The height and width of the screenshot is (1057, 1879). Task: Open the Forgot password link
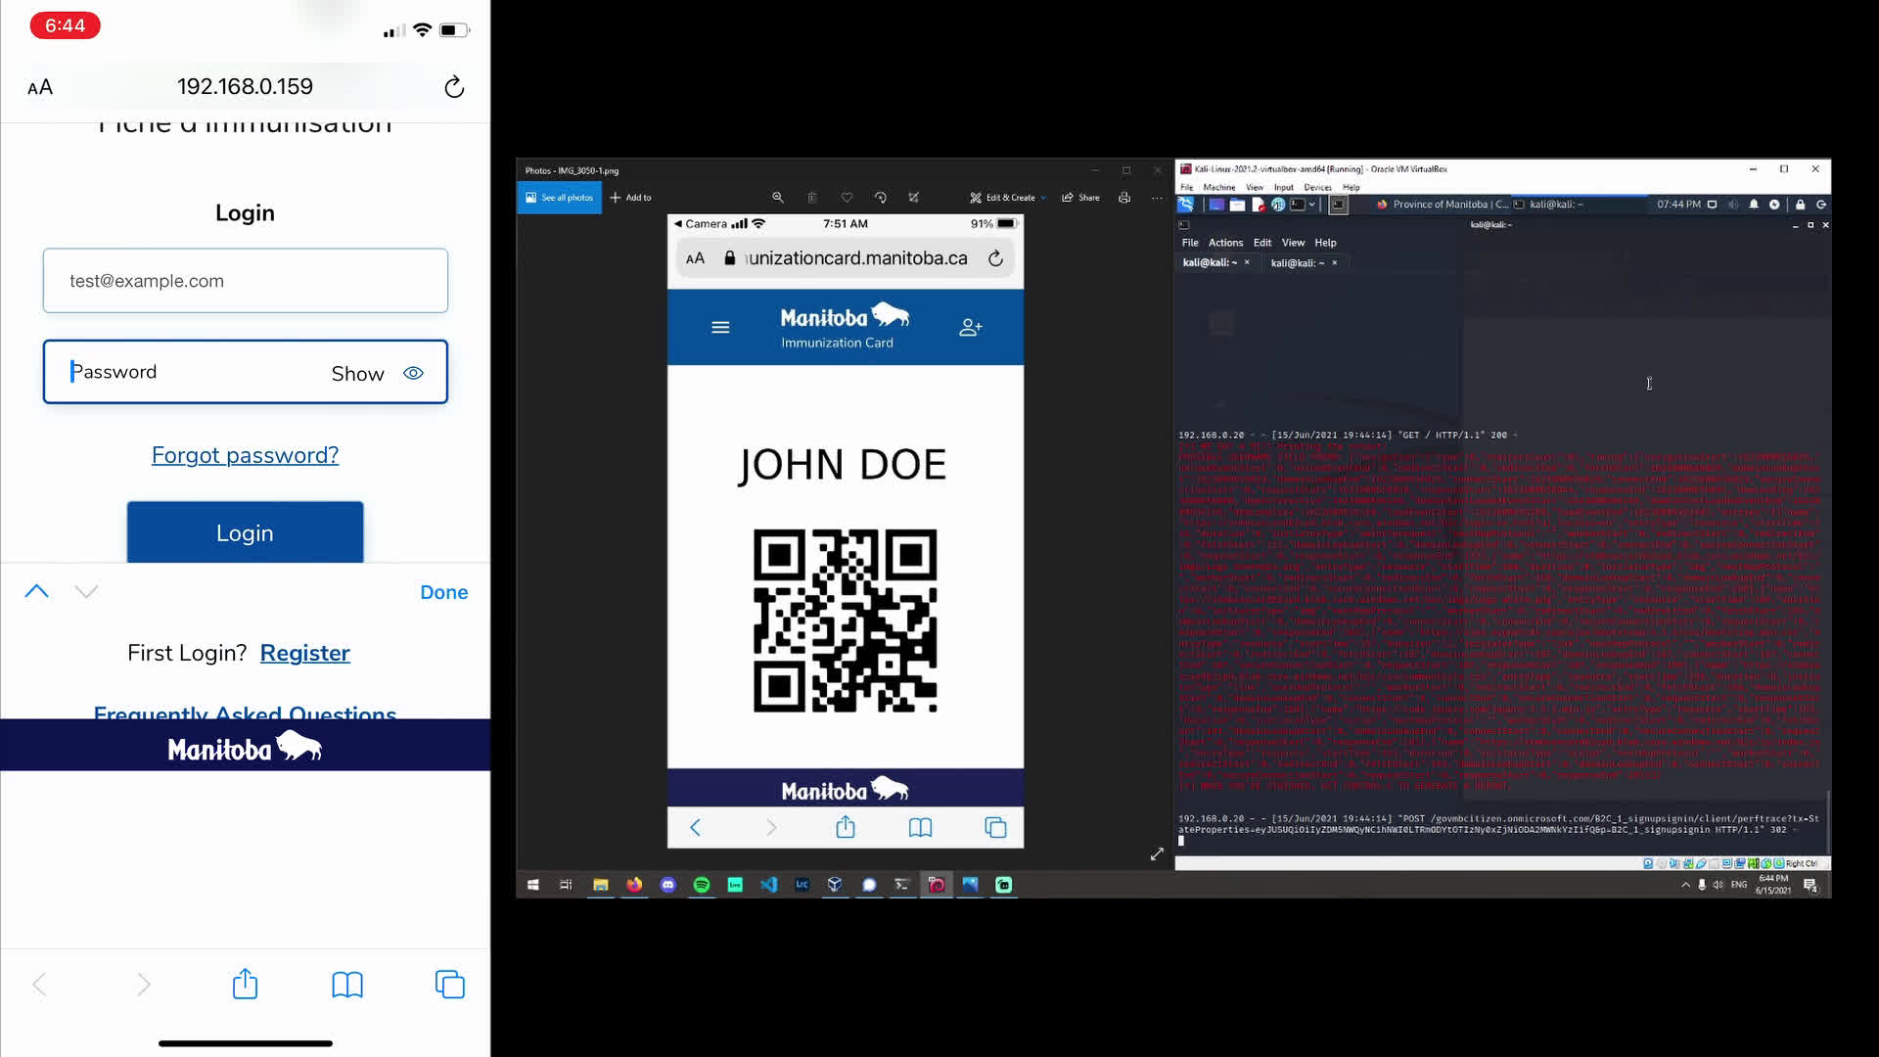[245, 454]
